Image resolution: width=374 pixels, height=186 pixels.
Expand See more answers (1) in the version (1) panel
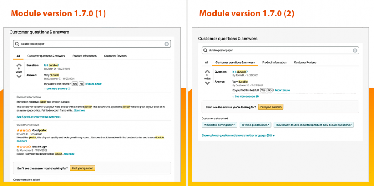pyautogui.click(x=57, y=89)
